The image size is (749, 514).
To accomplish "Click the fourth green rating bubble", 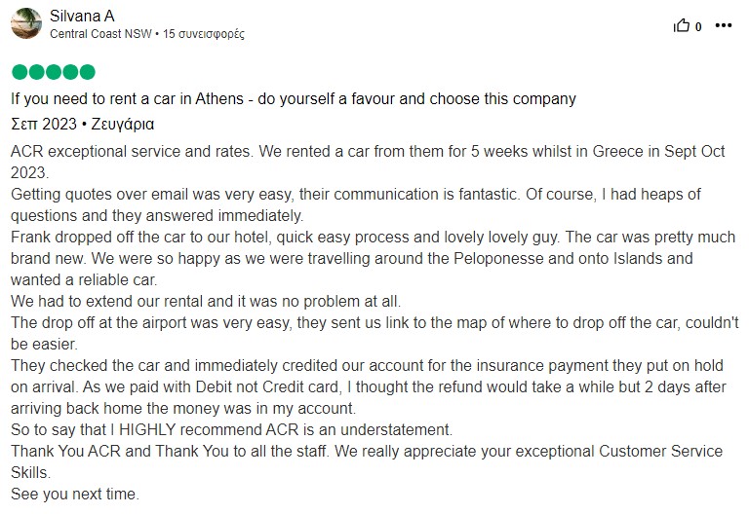I will [x=70, y=72].
